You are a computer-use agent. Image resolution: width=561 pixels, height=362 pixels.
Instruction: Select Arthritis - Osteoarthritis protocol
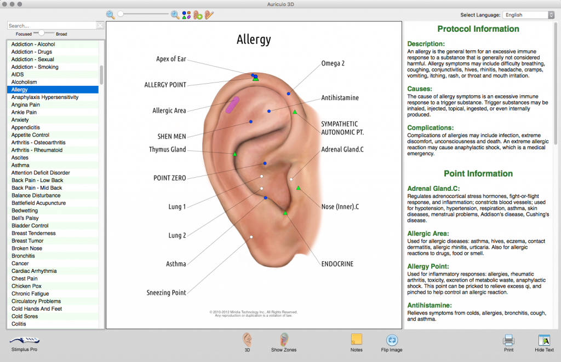[x=53, y=142]
